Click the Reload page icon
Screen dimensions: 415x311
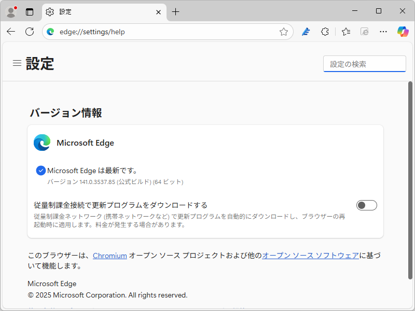pos(30,32)
